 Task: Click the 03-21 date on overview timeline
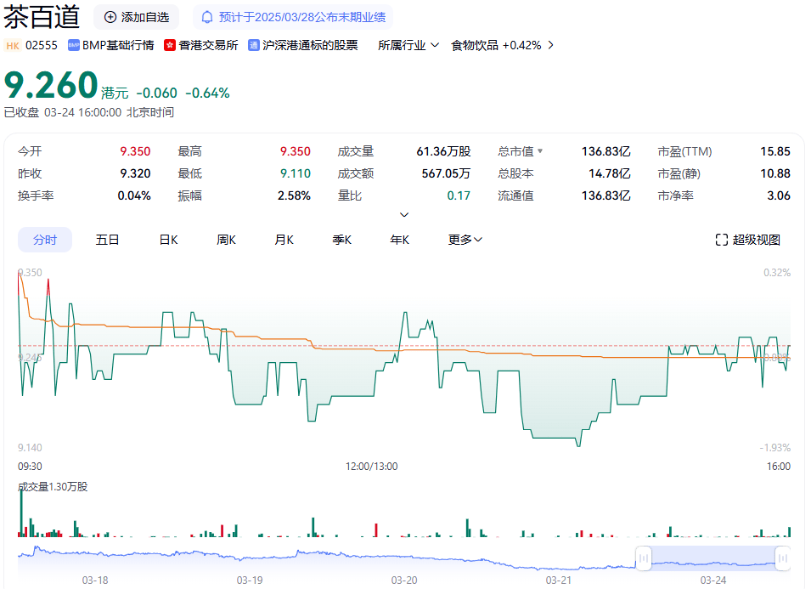coord(559,581)
